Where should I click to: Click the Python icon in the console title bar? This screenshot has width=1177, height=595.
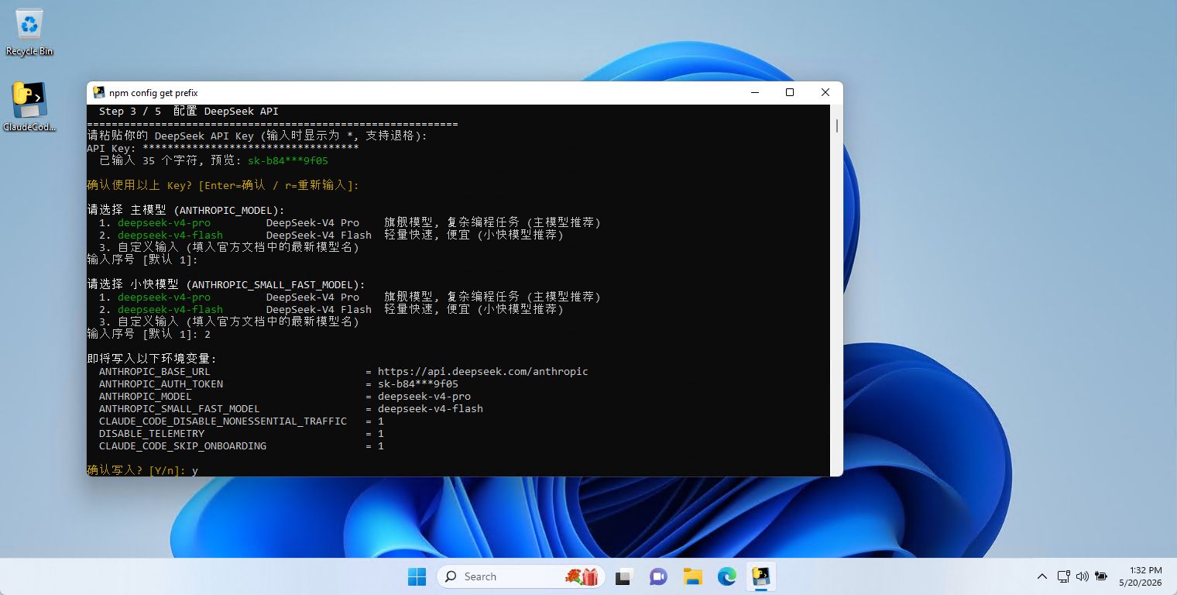tap(98, 93)
